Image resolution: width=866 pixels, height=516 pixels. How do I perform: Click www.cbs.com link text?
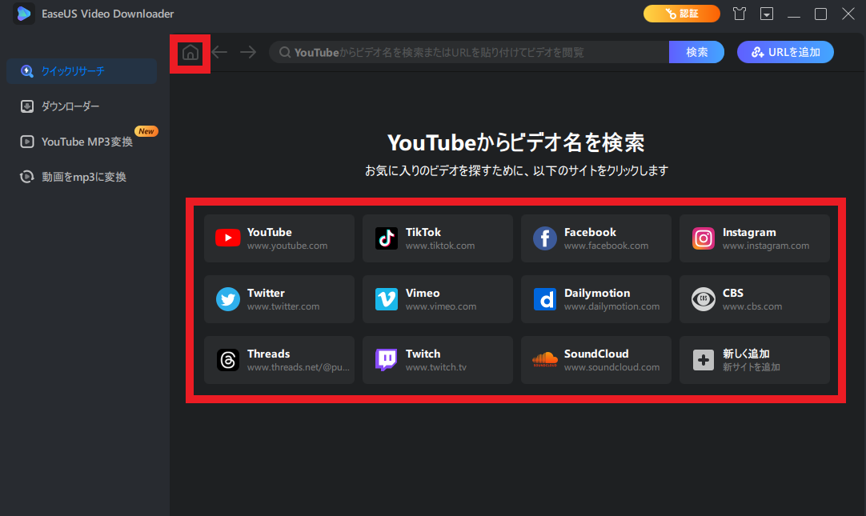(x=752, y=306)
